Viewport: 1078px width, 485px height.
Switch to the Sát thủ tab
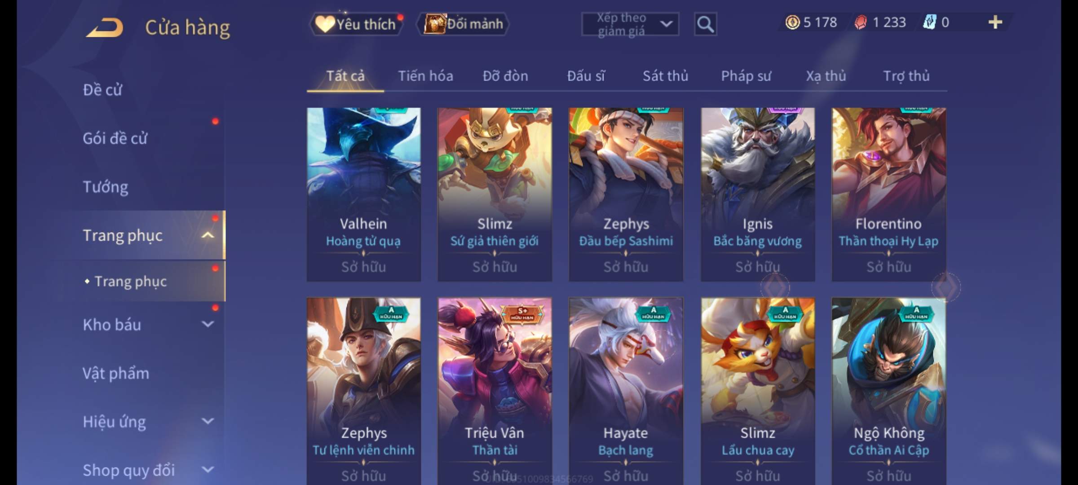point(665,76)
